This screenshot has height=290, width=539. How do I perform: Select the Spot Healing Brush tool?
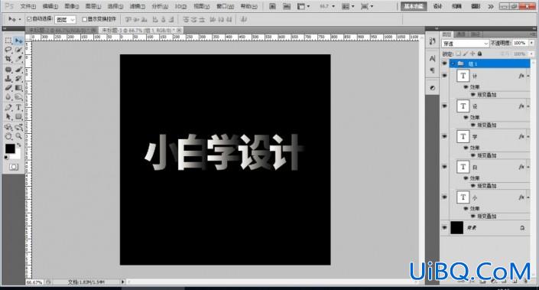point(8,70)
